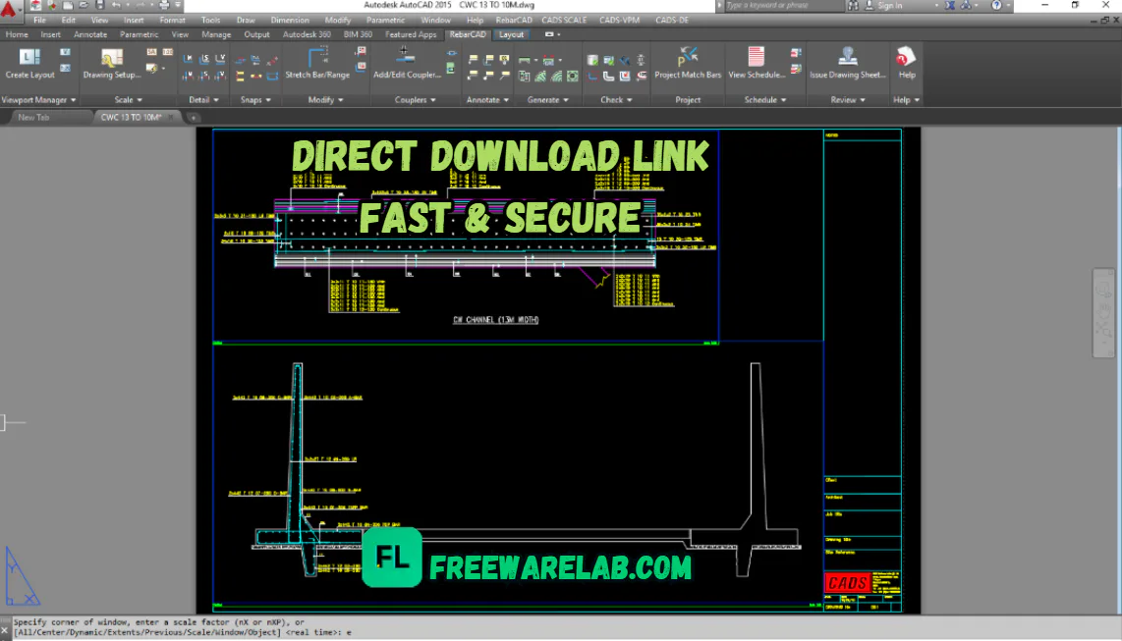Open the Draw menu
Viewport: 1122px width, 641px height.
tap(246, 20)
